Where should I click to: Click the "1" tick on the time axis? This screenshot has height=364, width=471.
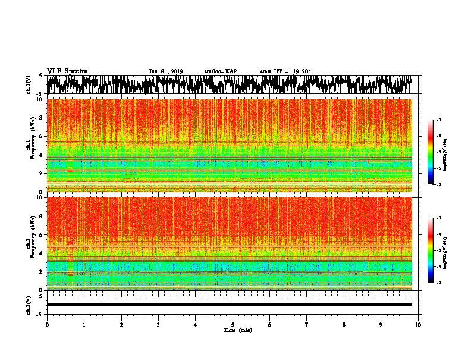point(84,325)
